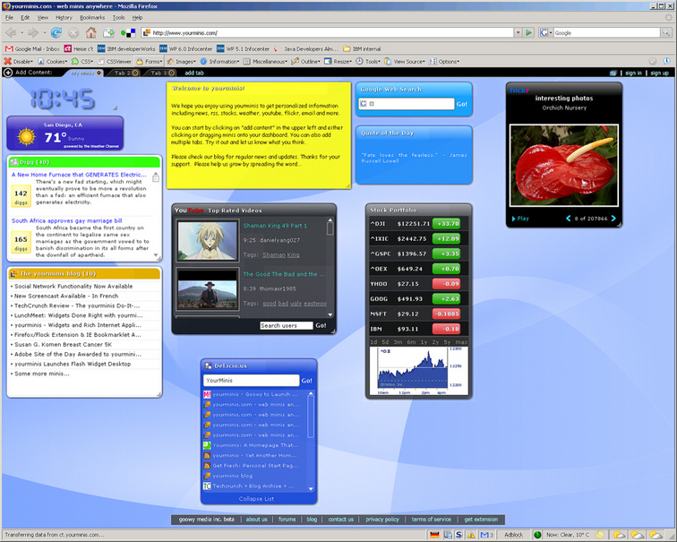The height and width of the screenshot is (542, 677).
Task: Open the Disable dropdown in Web Developer toolbar
Action: (18, 61)
